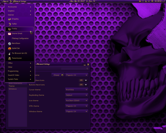Screen dimensions: 166x133
Task: Open the clock and date in top panel
Action: coord(77,1)
